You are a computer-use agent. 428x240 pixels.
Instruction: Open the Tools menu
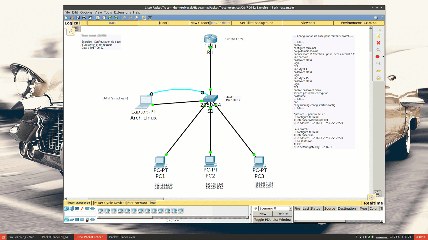(x=108, y=12)
